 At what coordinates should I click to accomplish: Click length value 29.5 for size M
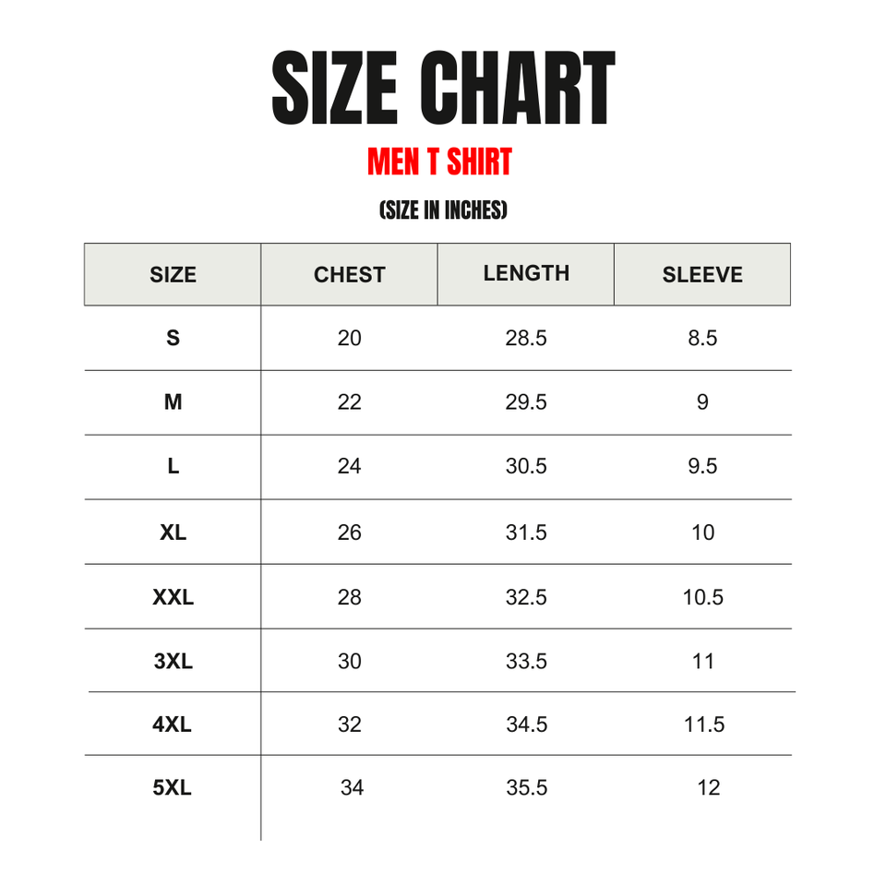coord(526,402)
